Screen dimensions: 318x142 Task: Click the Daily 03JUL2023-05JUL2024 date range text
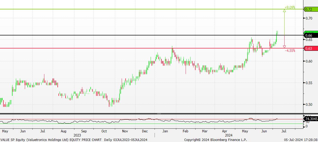[126, 140]
